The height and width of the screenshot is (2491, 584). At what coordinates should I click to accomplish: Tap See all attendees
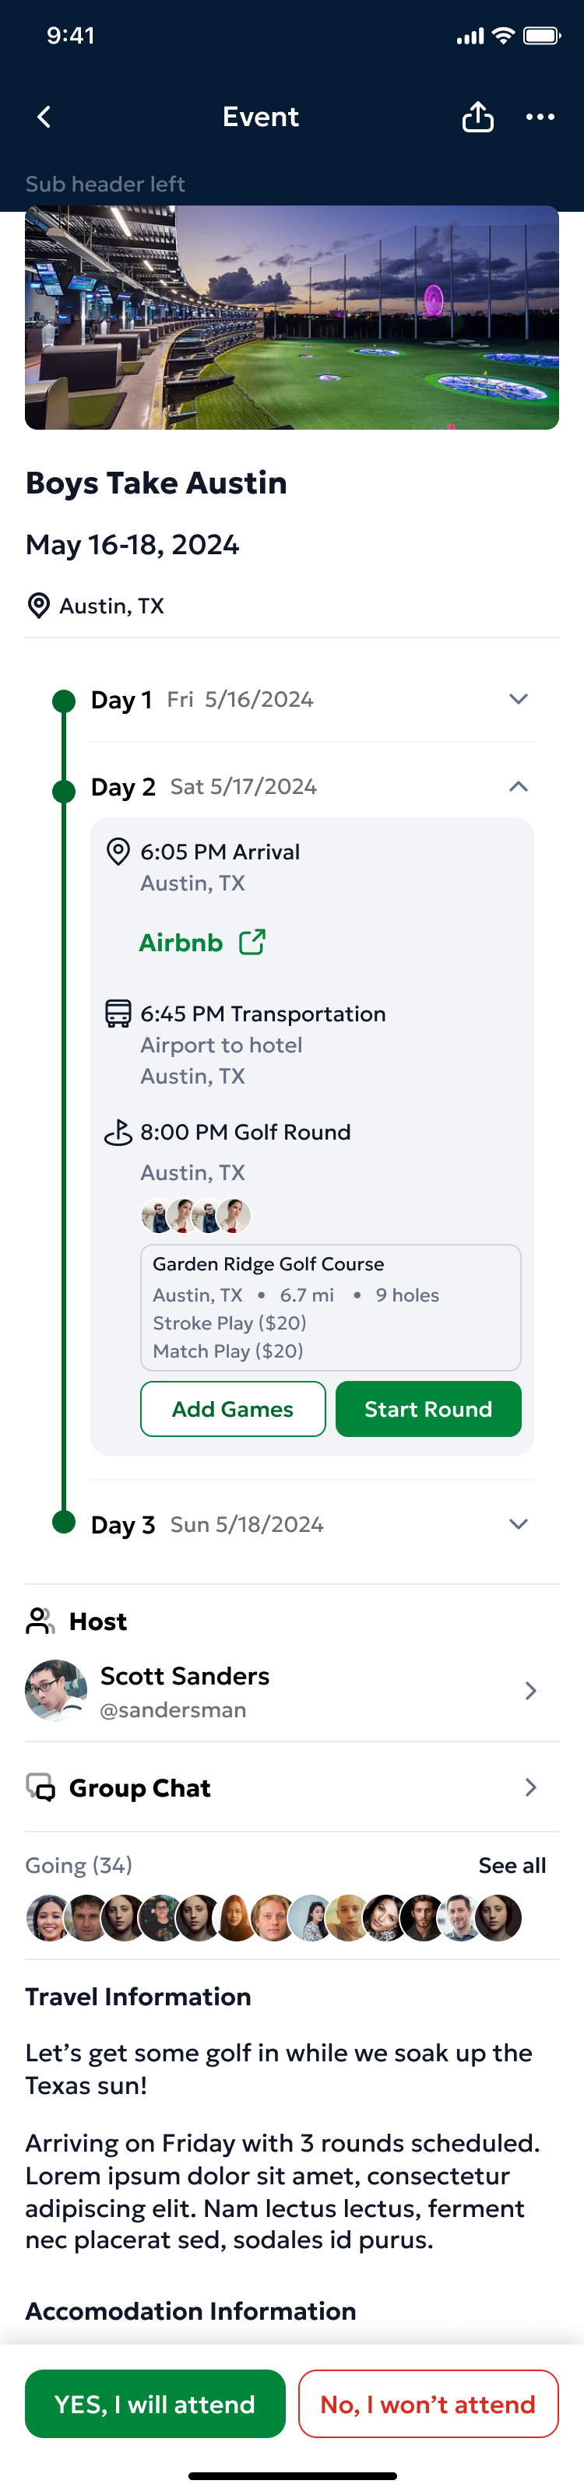coord(512,1864)
